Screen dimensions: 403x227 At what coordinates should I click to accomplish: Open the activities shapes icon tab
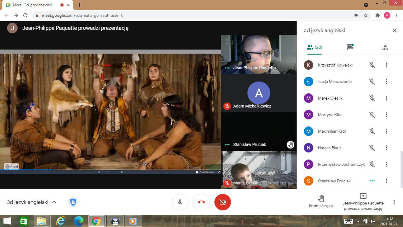point(385,47)
